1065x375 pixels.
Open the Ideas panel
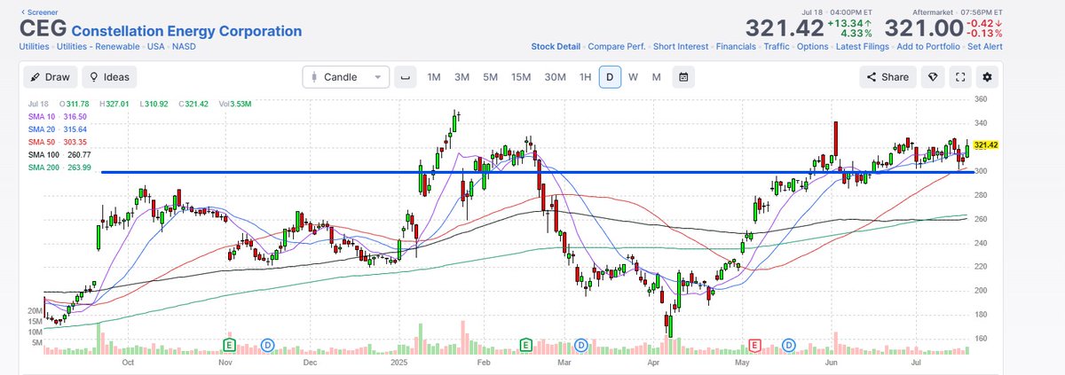[109, 77]
